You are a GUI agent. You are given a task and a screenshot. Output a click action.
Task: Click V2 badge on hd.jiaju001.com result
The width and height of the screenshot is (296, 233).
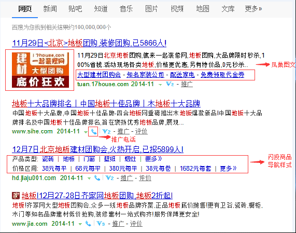point(110,178)
